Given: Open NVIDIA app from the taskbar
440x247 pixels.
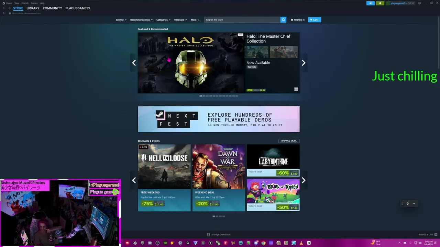Looking at the screenshot, I should point(165,243).
